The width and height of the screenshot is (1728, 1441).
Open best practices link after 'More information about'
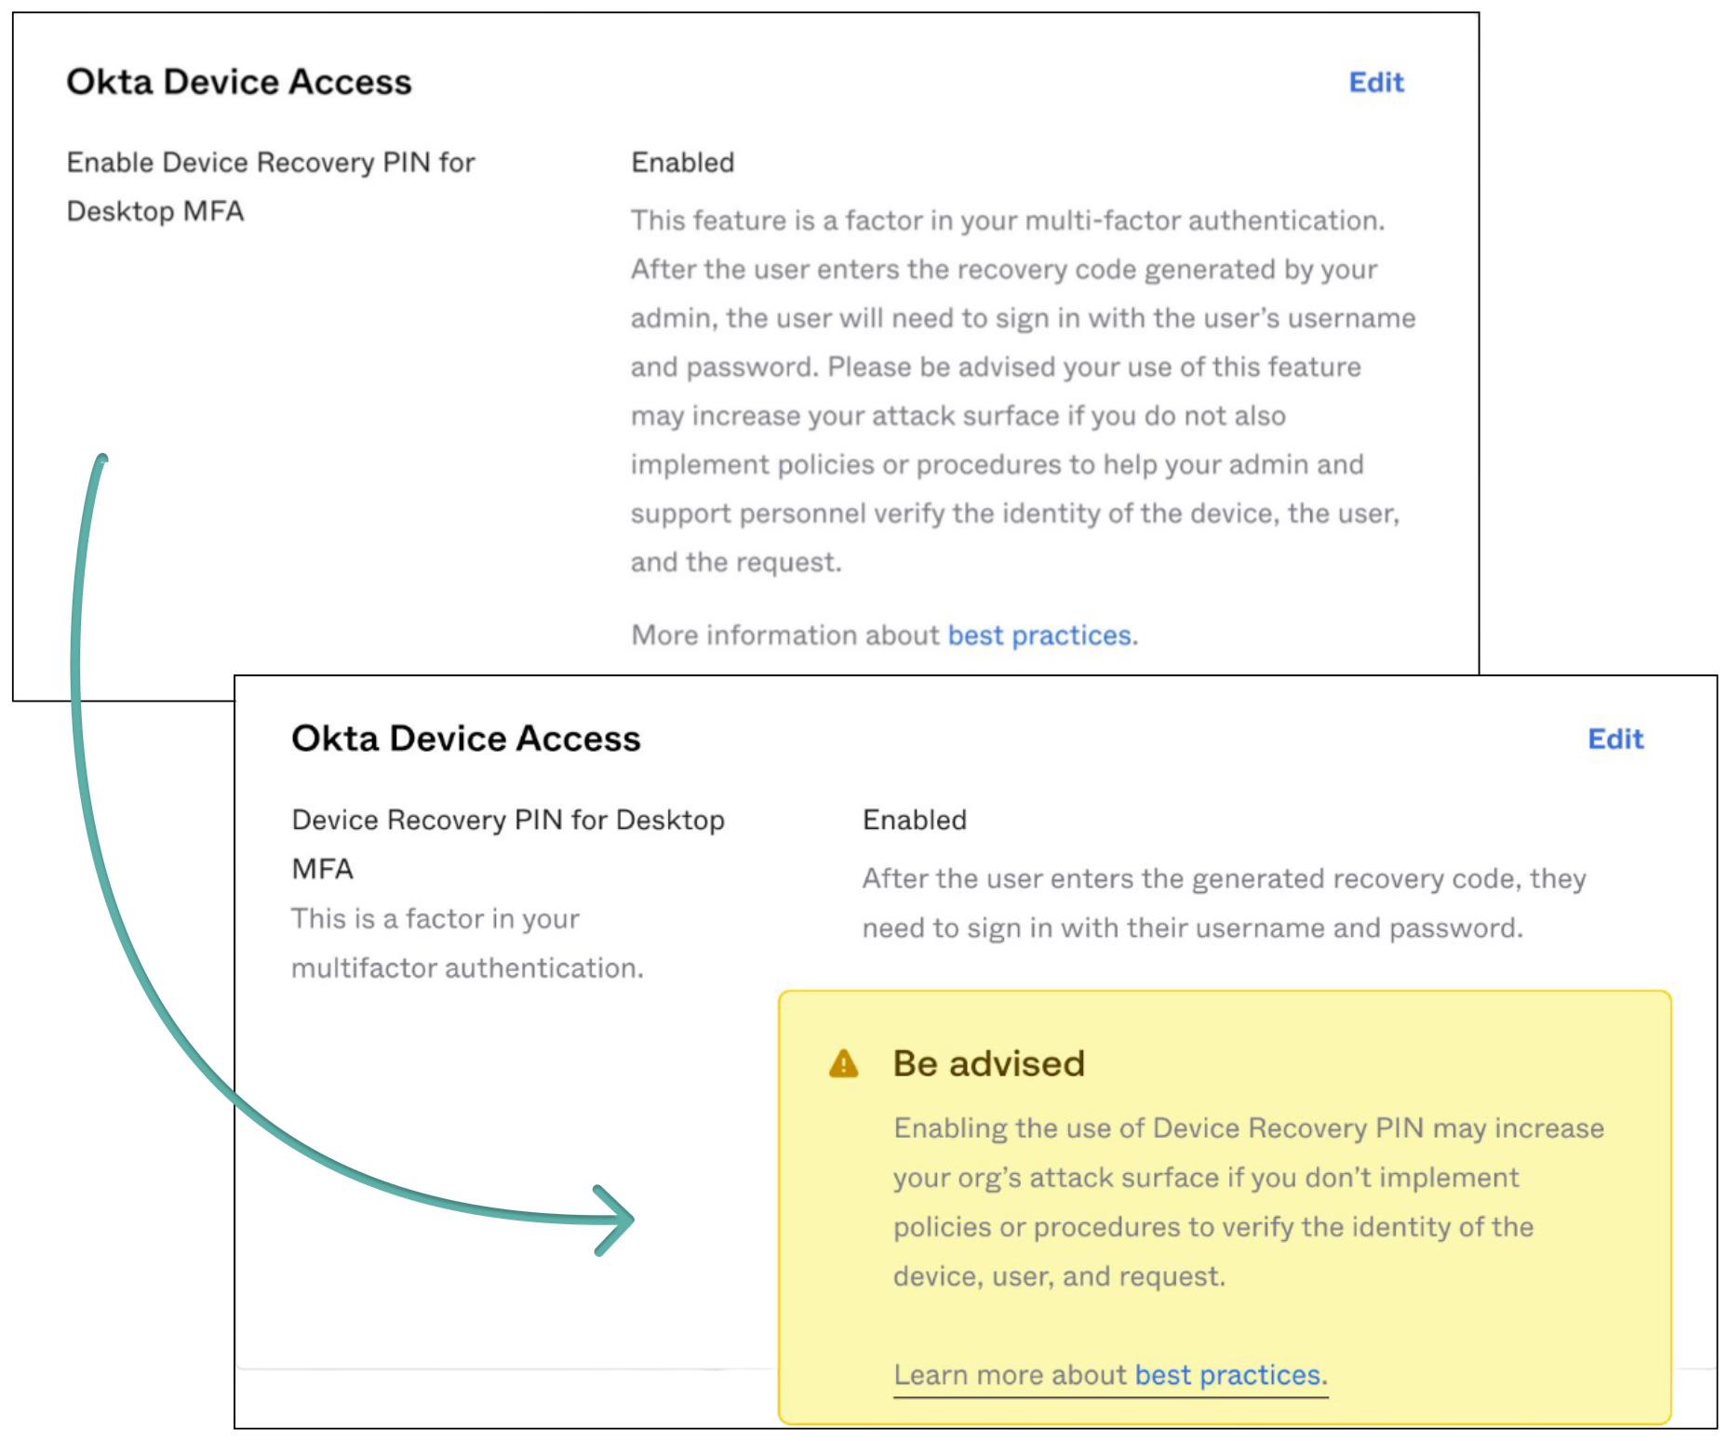coord(1038,635)
